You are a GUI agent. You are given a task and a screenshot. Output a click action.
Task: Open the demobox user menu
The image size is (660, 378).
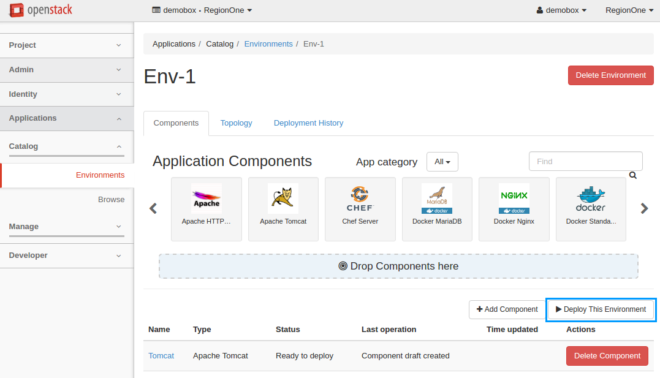coord(561,10)
